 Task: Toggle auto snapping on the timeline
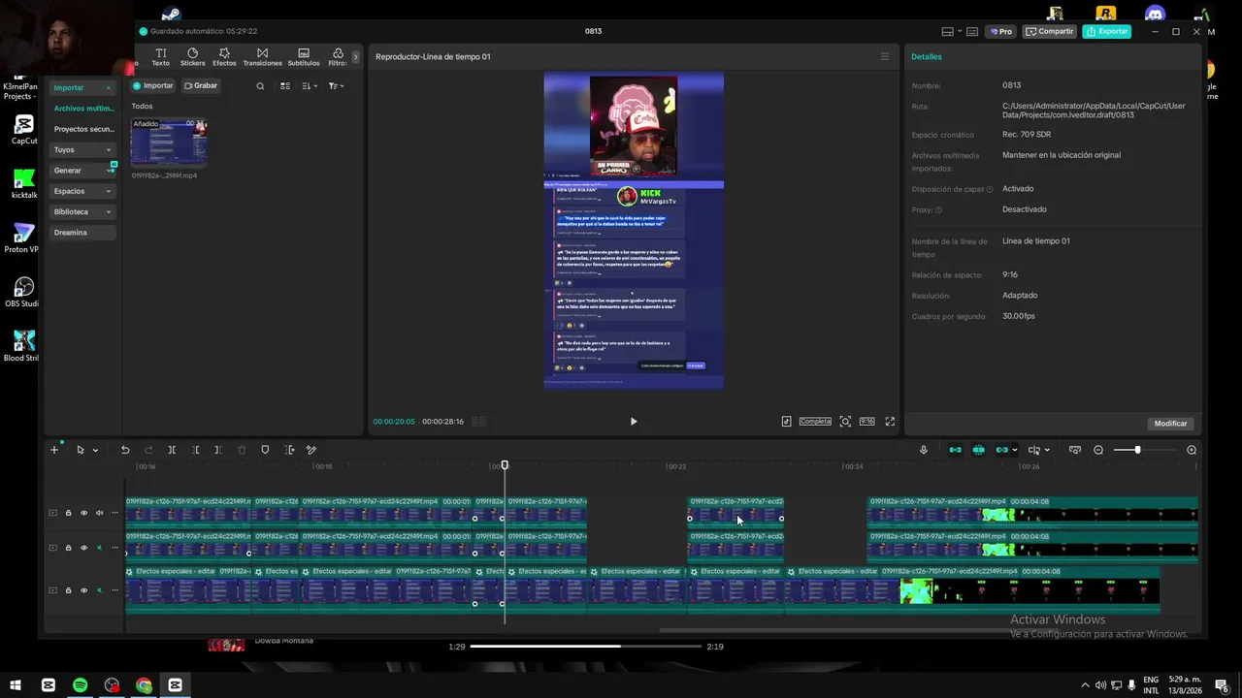(x=978, y=450)
